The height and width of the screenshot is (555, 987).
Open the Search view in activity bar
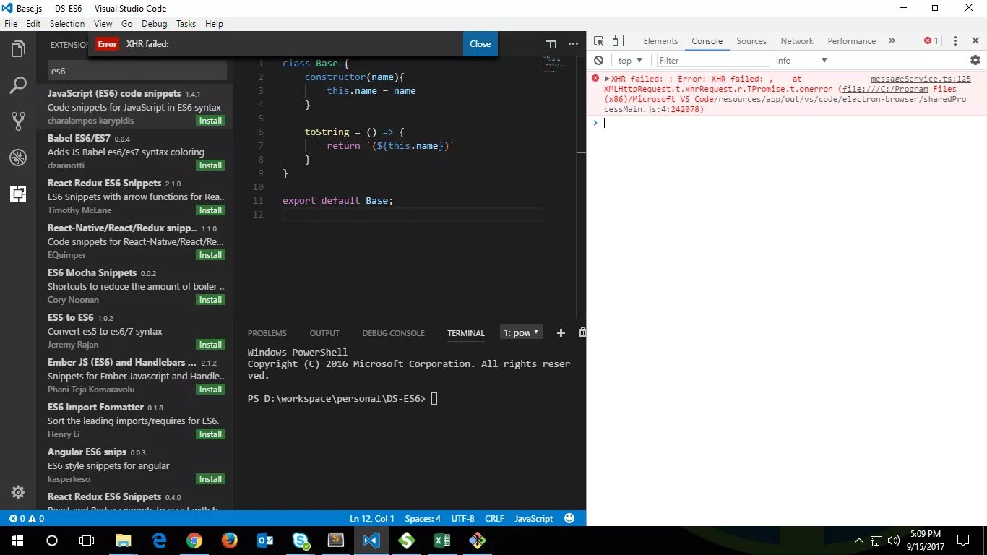pos(18,85)
